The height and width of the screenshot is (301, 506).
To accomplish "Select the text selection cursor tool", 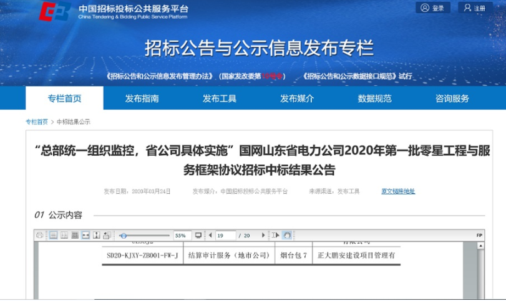I will click(x=276, y=236).
